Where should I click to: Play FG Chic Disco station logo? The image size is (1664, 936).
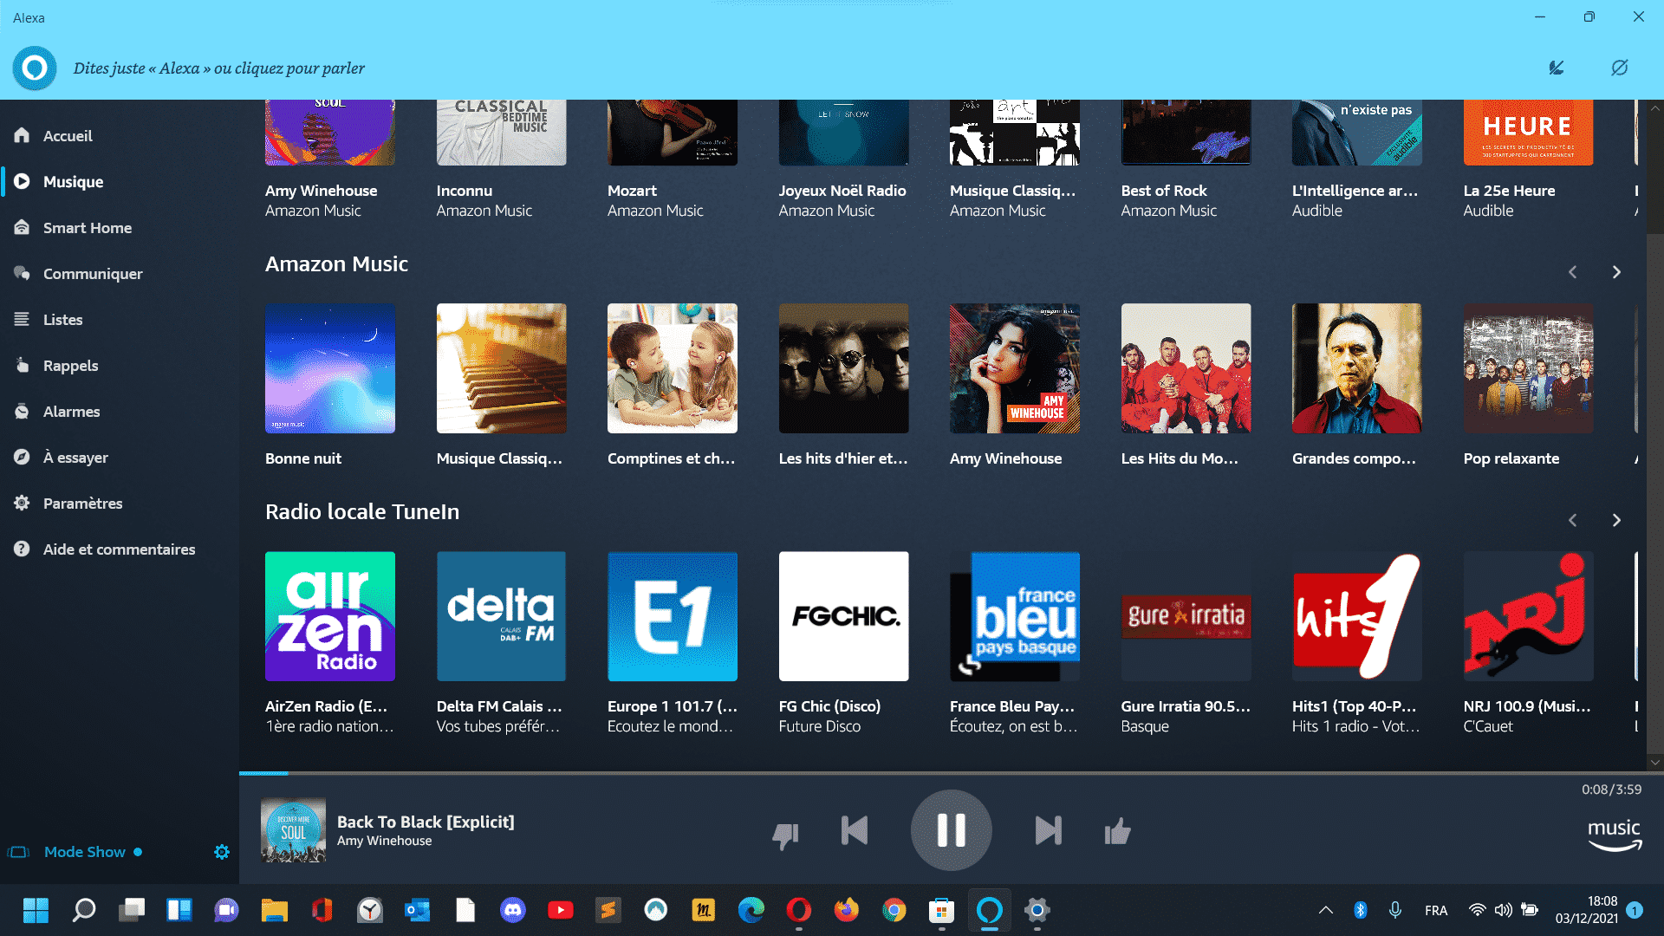(x=843, y=616)
